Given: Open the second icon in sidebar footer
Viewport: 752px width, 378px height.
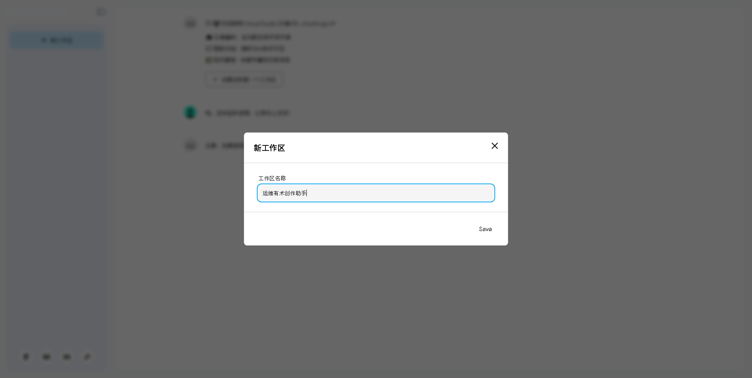Looking at the screenshot, I should click(x=46, y=357).
